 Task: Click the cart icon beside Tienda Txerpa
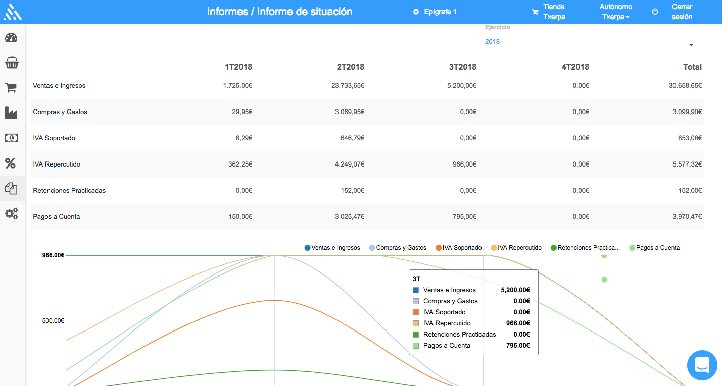pyautogui.click(x=535, y=12)
